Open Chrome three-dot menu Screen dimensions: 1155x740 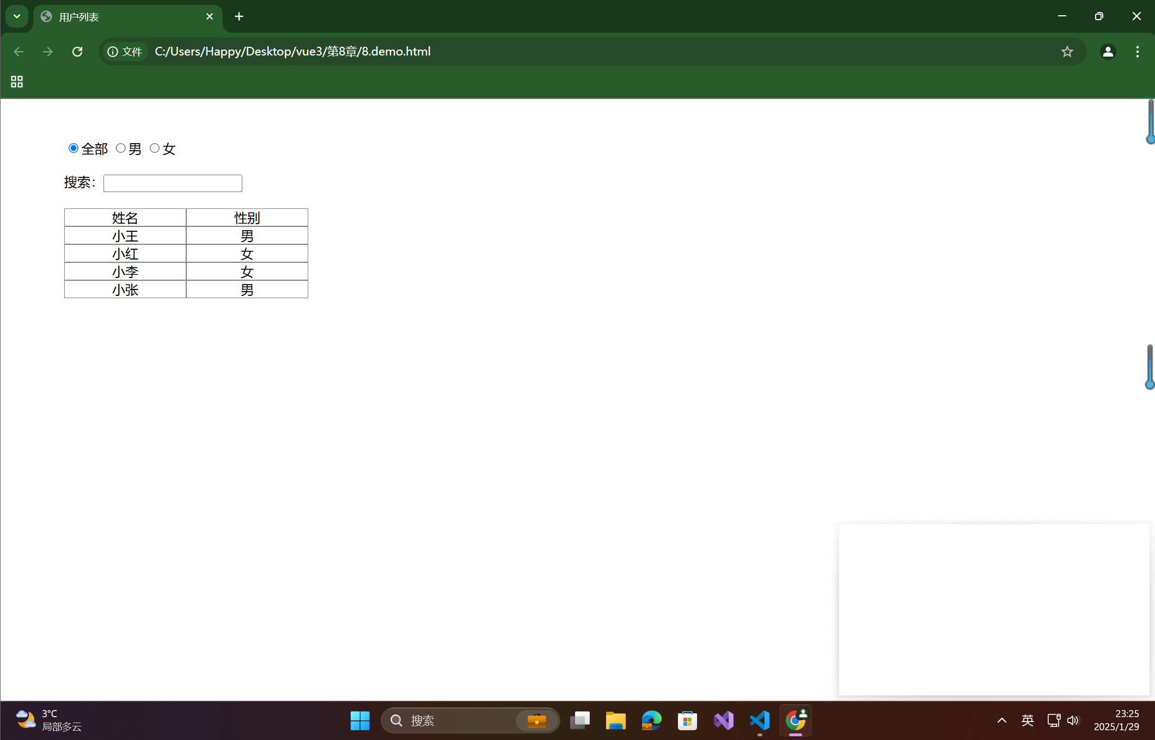pos(1137,52)
